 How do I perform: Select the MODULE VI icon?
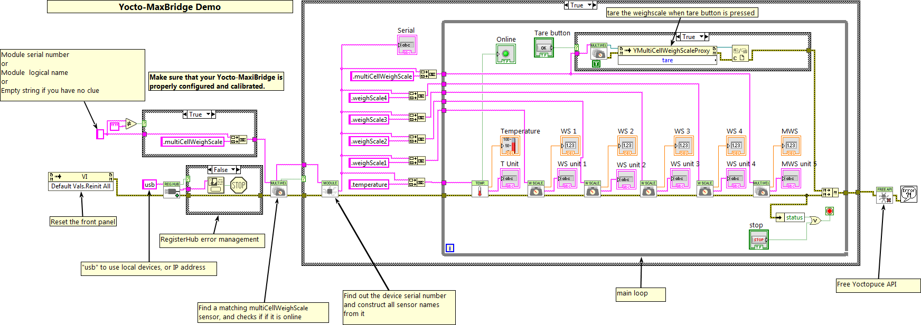(x=330, y=189)
